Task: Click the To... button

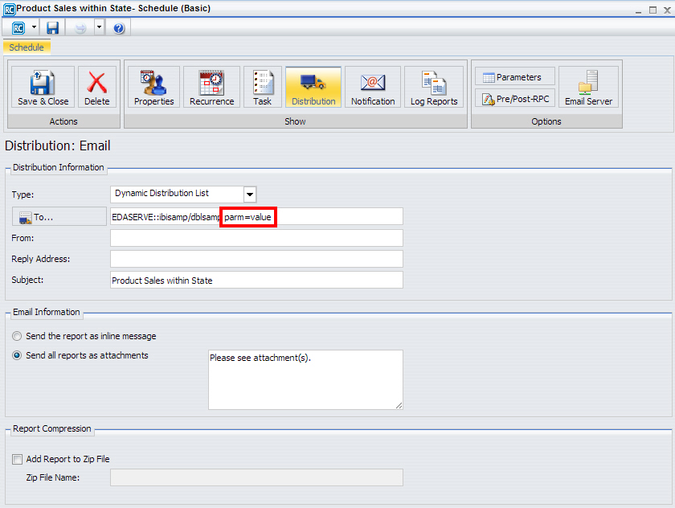Action: coord(59,216)
